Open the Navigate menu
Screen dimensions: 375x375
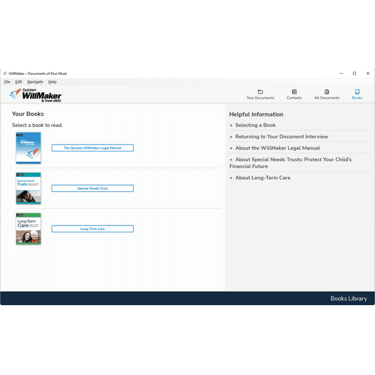tap(35, 81)
